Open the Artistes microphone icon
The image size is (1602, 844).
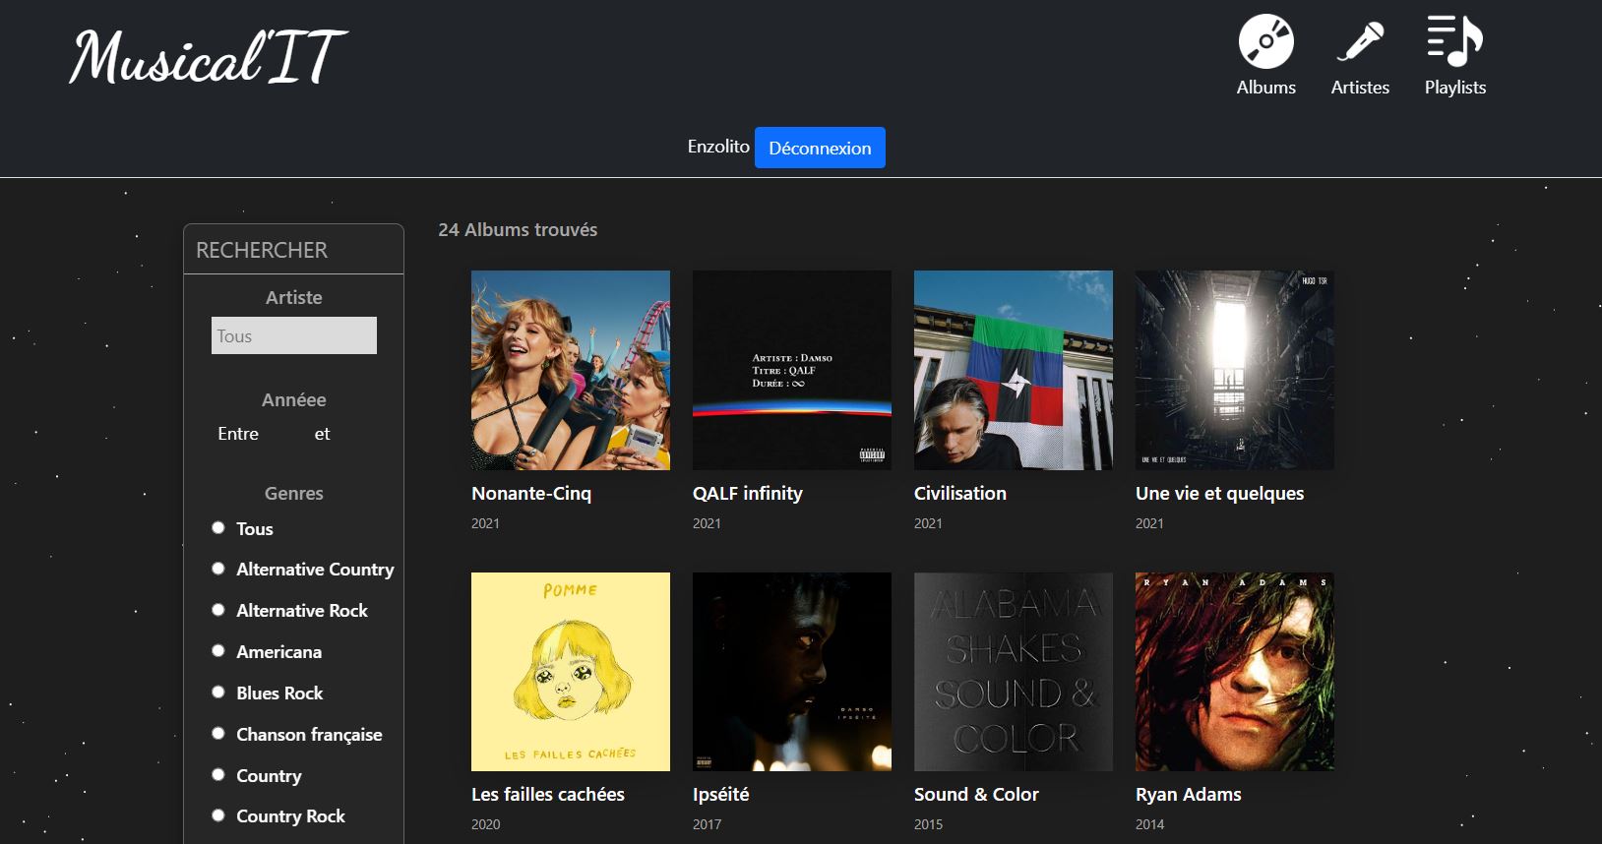[1360, 41]
